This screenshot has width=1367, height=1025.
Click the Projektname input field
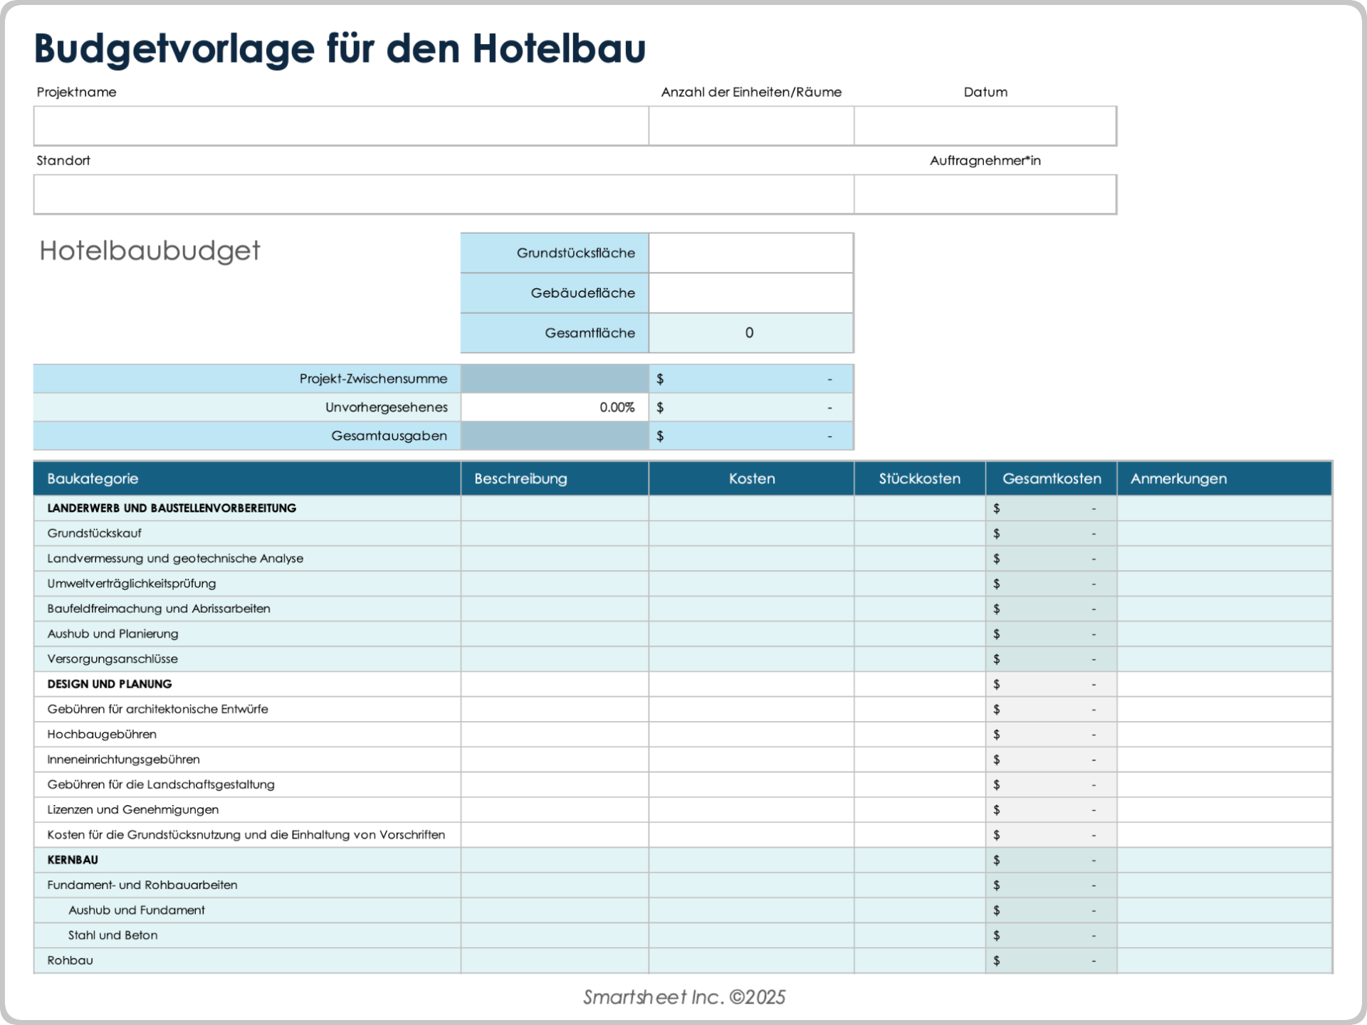pyautogui.click(x=340, y=126)
